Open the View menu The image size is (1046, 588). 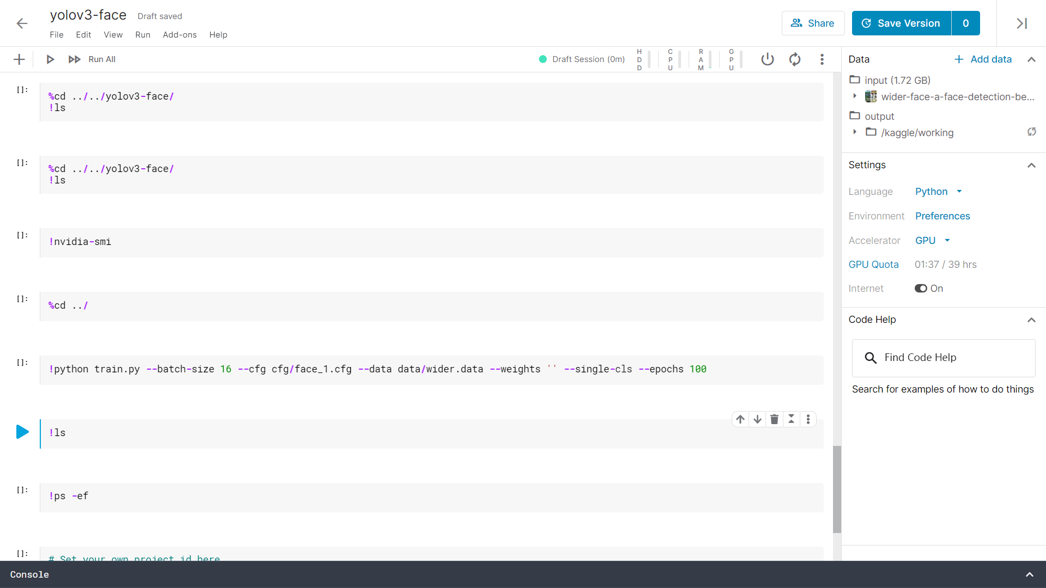113,35
